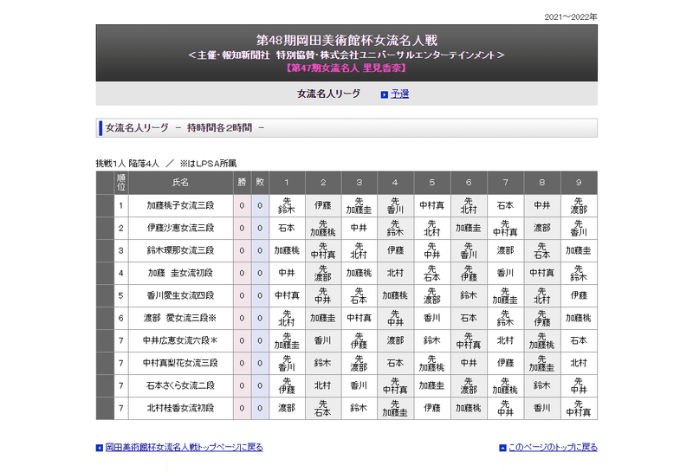The height and width of the screenshot is (472, 693).
Task: Click rank number 6 in 順位 column
Action: pos(121,318)
